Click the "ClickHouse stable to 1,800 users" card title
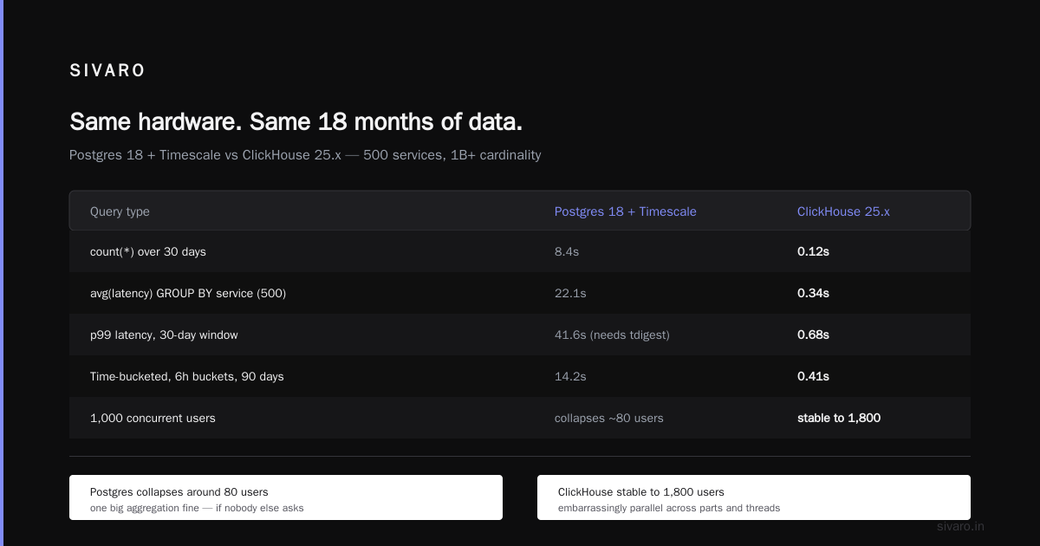This screenshot has width=1040, height=546. click(641, 491)
